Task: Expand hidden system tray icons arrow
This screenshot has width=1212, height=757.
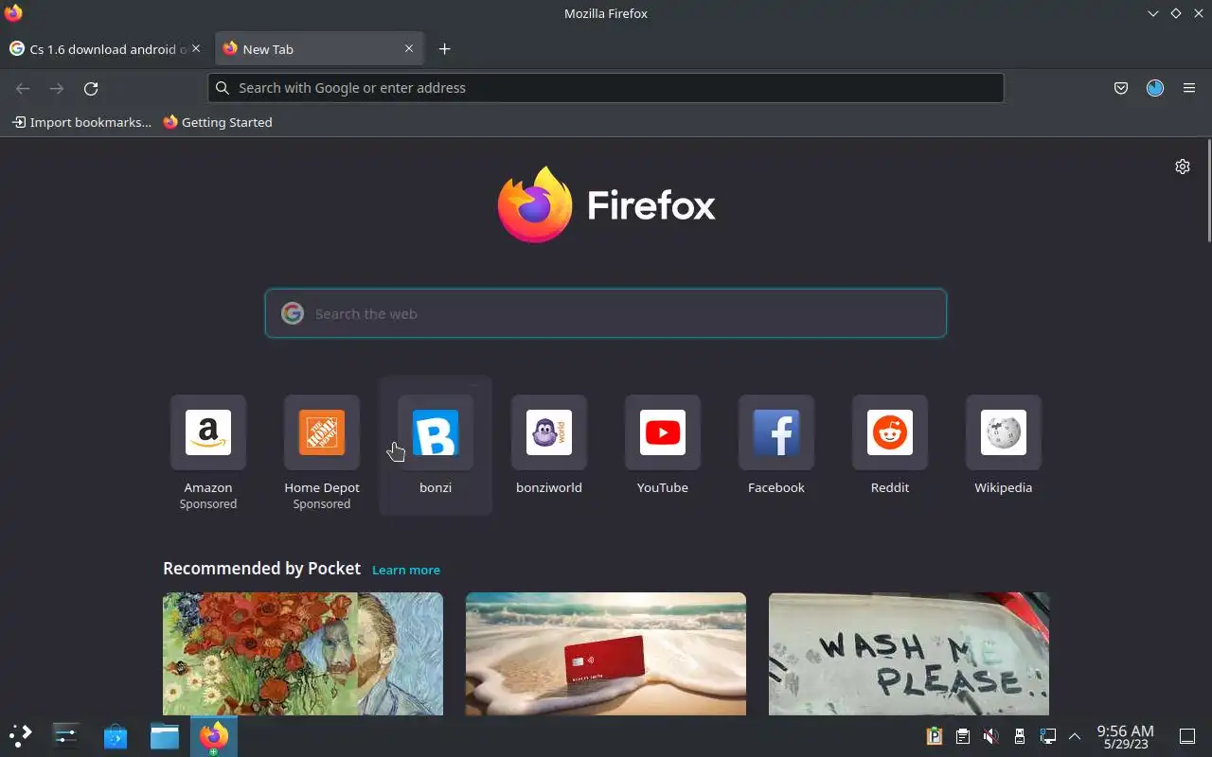Action: click(1075, 736)
